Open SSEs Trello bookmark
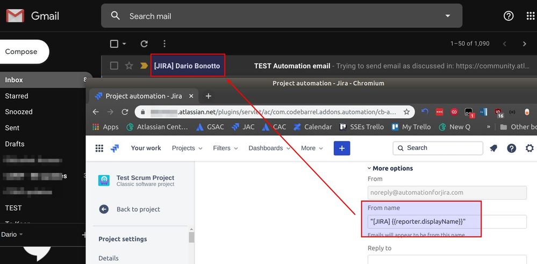Viewport: 537px width, 264px height. click(x=362, y=127)
